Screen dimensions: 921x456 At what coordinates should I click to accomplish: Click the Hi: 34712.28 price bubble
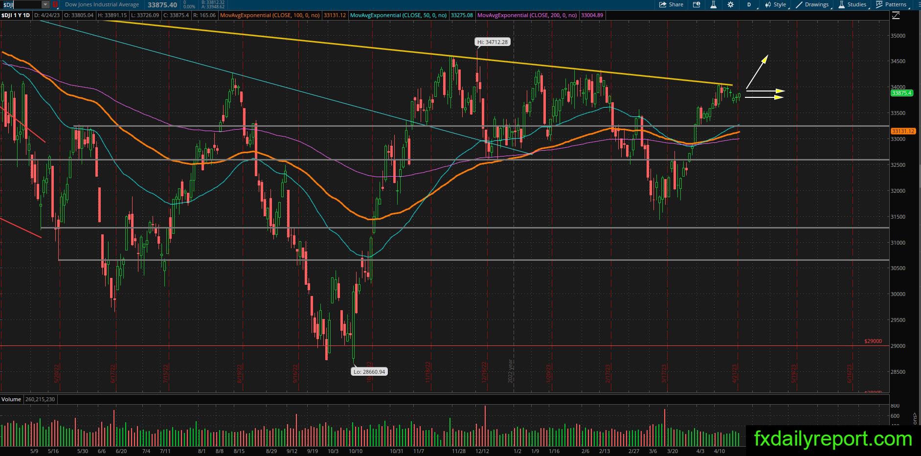[x=493, y=42]
